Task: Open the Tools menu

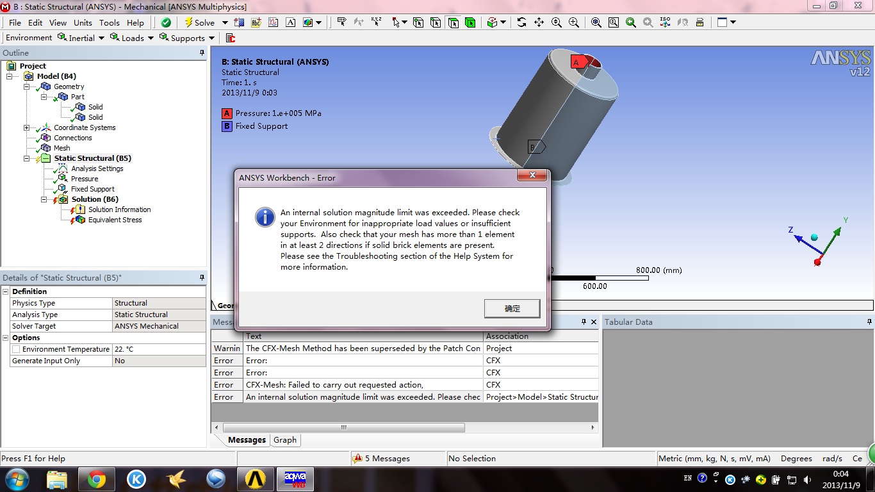Action: tap(109, 22)
